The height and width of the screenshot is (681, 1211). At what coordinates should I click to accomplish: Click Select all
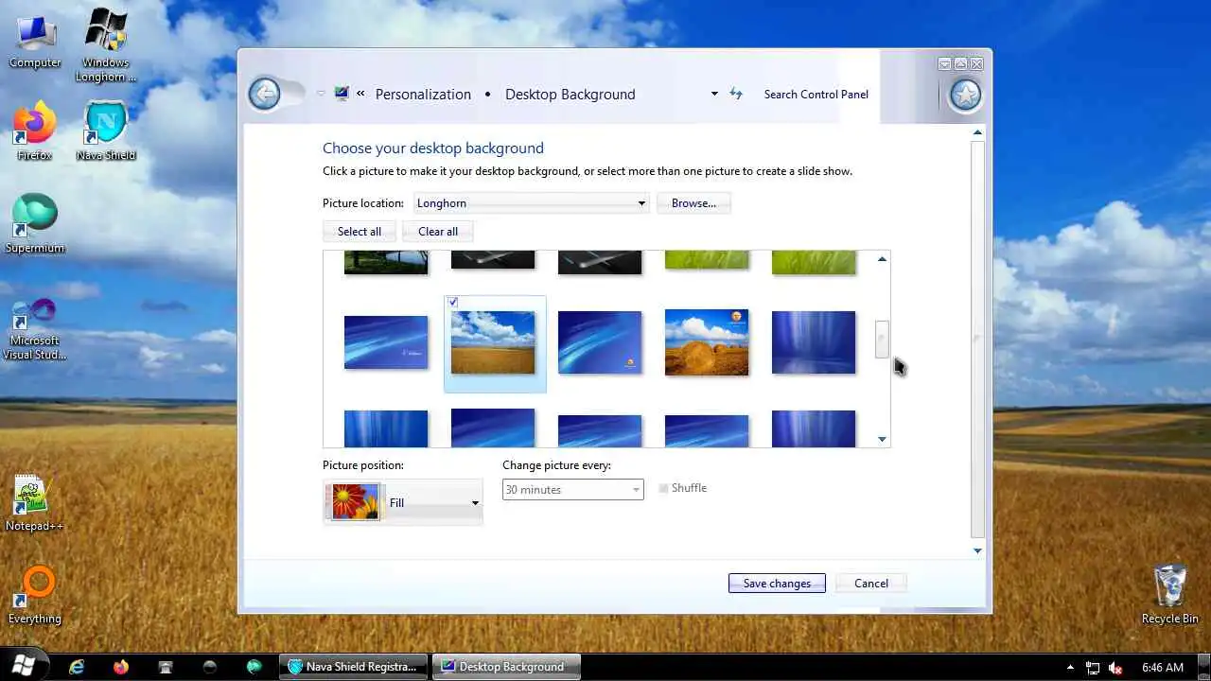(x=360, y=232)
